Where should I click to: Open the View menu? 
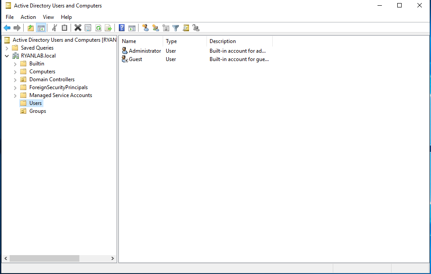48,17
